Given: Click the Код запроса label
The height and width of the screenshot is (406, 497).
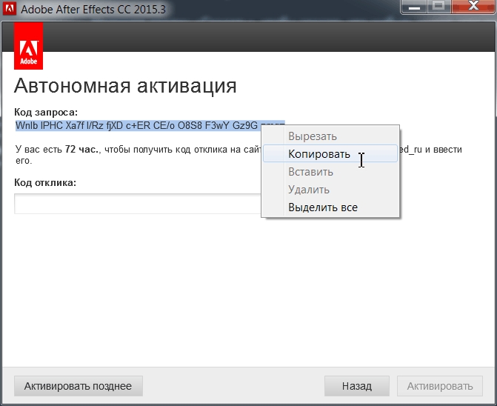Looking at the screenshot, I should point(46,112).
